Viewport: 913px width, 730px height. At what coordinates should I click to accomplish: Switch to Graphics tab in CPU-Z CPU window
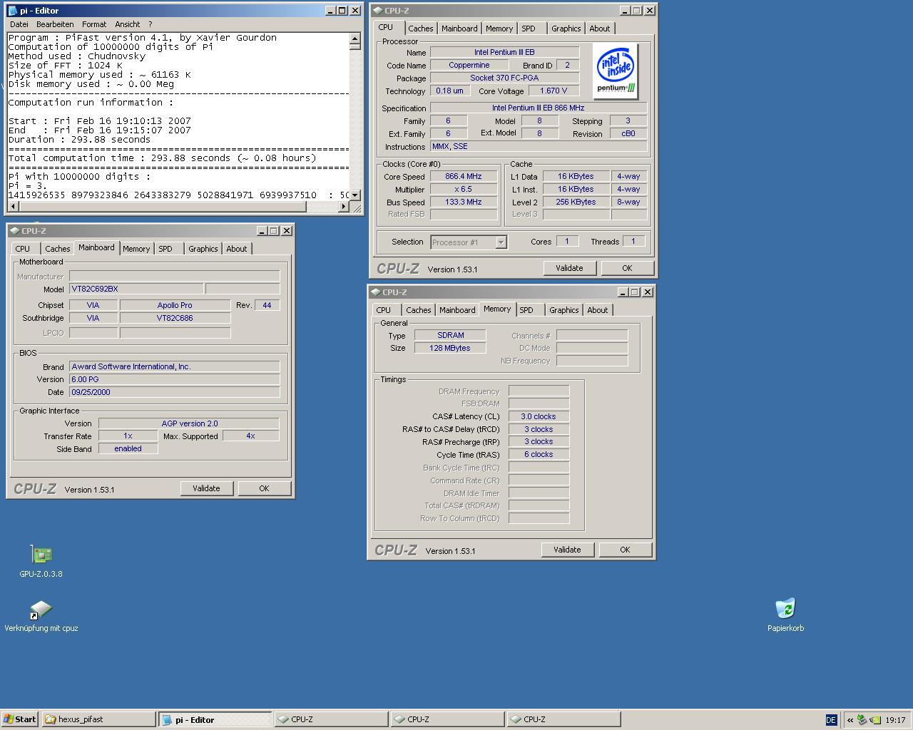[x=566, y=29]
